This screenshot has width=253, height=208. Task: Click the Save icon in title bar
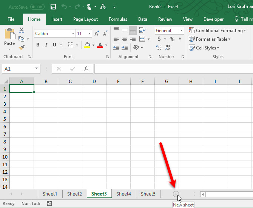pos(53,7)
